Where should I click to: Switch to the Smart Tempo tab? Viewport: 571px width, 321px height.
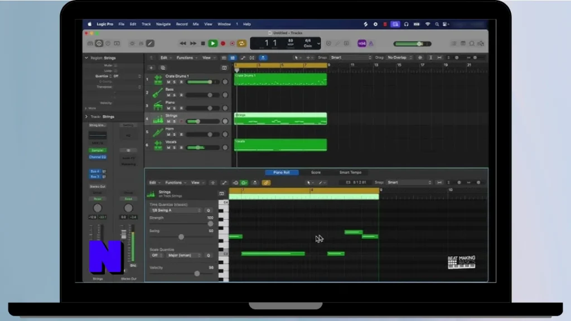click(x=350, y=173)
